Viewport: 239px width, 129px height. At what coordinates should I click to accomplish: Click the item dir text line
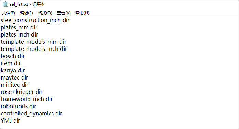[11, 63]
